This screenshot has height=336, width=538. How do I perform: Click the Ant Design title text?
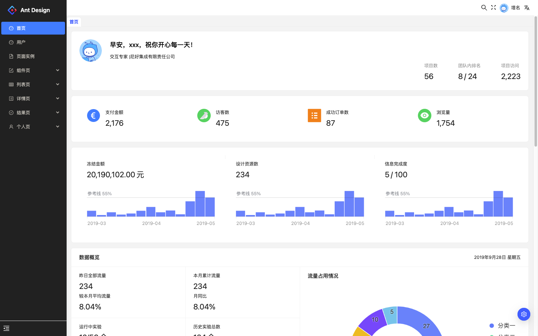tap(35, 10)
